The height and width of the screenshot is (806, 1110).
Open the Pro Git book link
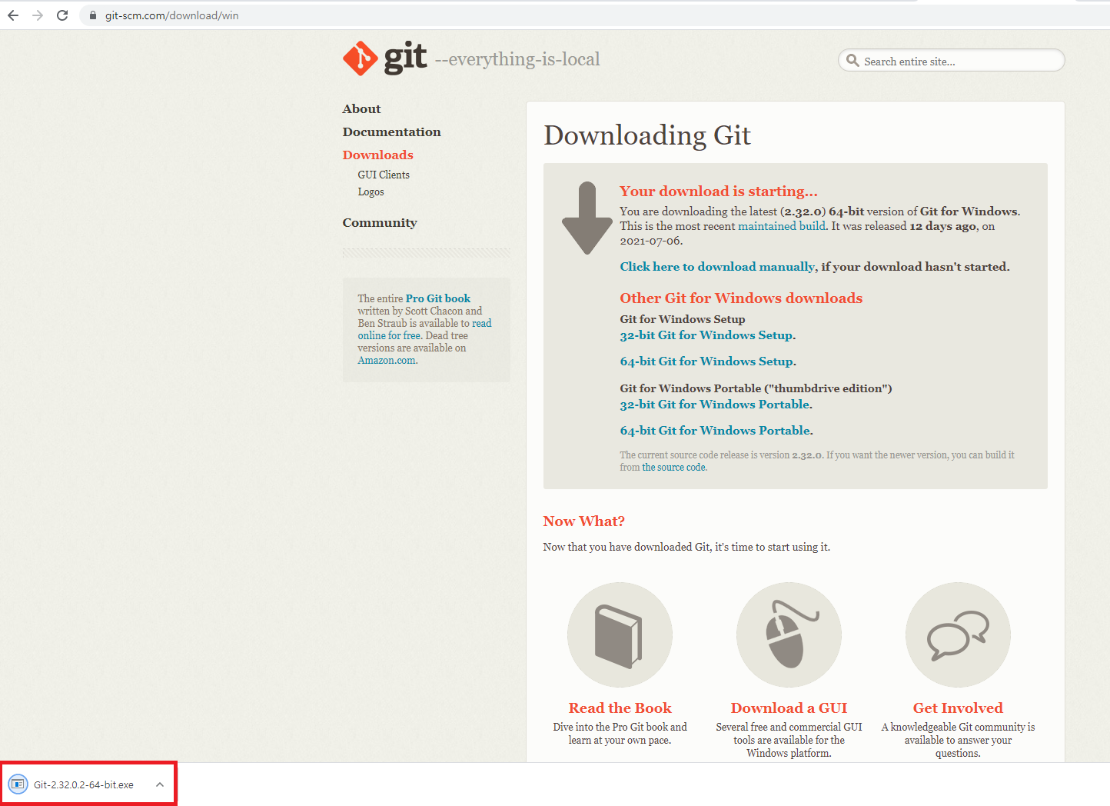[438, 298]
